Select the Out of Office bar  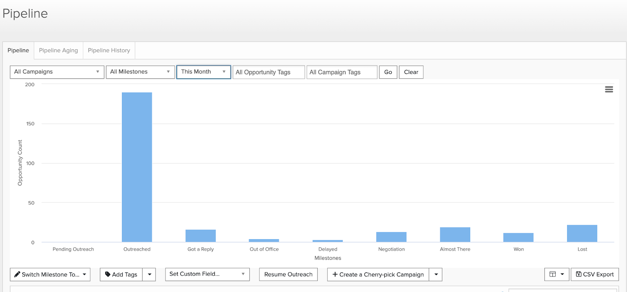pyautogui.click(x=264, y=240)
